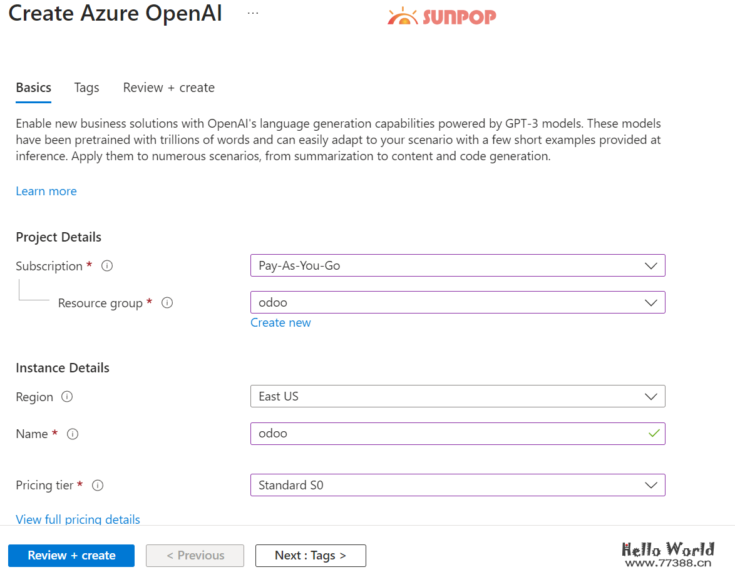Switch to the Tags tab

[x=86, y=88]
